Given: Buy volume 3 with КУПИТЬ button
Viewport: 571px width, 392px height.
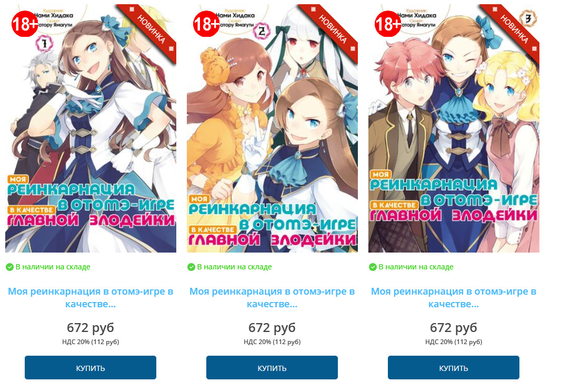Looking at the screenshot, I should tap(454, 368).
